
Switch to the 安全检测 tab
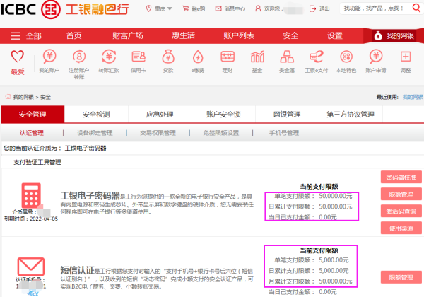click(x=96, y=115)
